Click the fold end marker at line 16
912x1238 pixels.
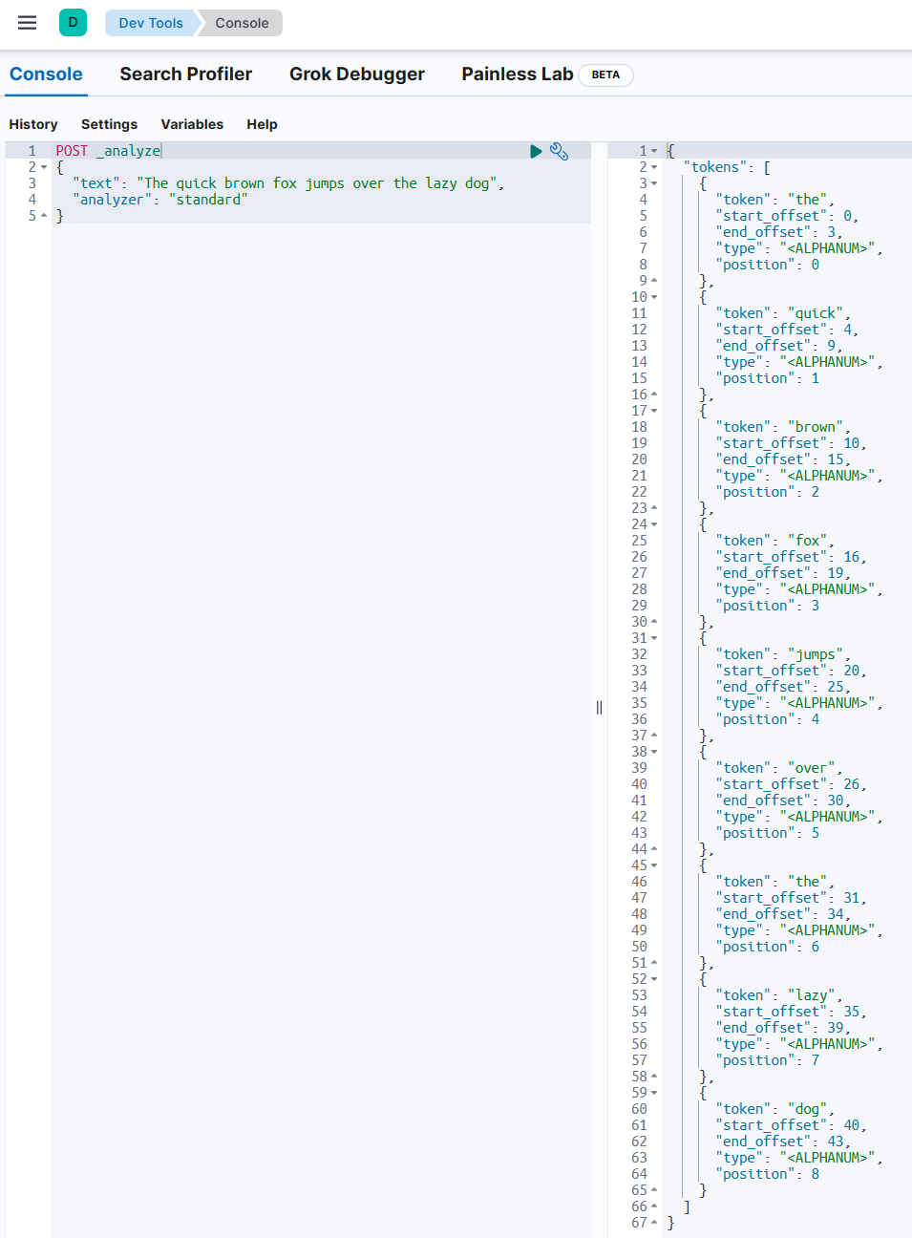[x=654, y=395]
